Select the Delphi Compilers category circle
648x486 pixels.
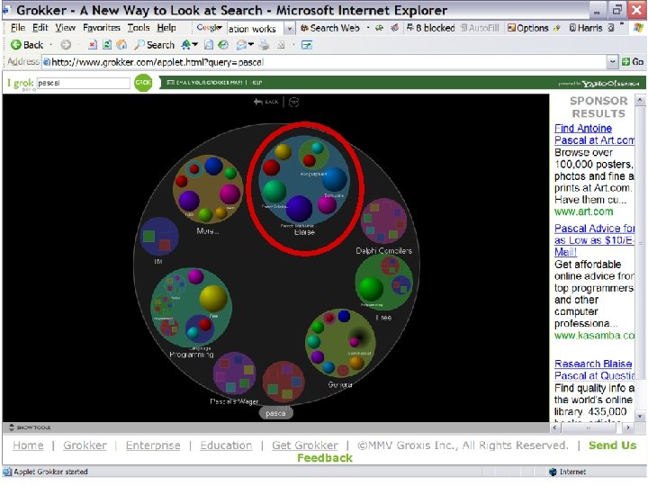point(383,220)
